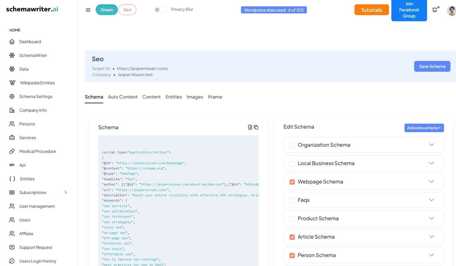
Task: Expand the Subscriptions sidebar arrow
Action: 66,192
